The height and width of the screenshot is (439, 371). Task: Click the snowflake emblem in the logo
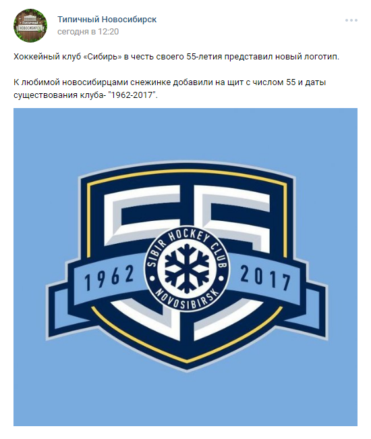pos(187,268)
